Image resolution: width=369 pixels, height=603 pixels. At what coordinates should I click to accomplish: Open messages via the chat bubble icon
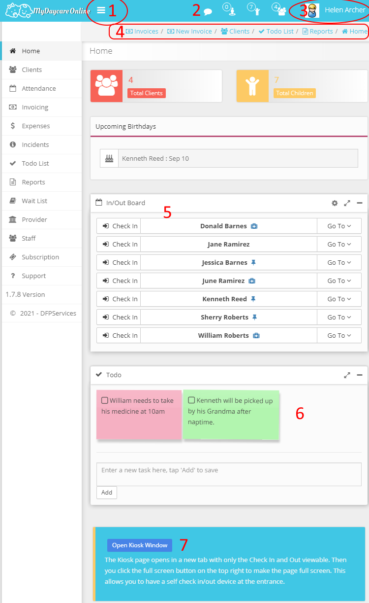(207, 10)
